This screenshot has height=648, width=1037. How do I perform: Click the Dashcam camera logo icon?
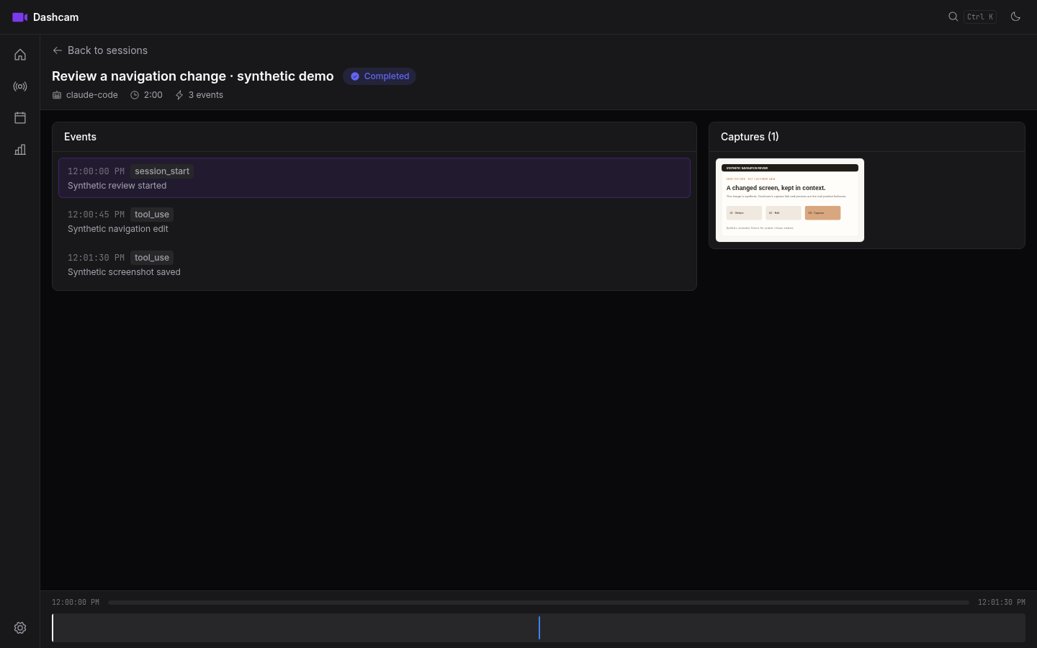19,17
